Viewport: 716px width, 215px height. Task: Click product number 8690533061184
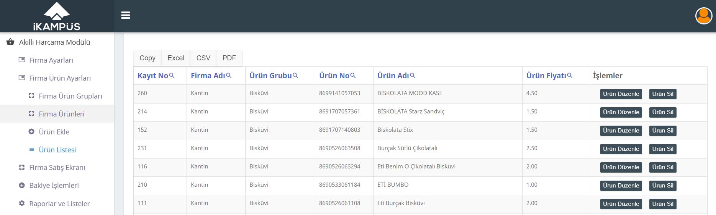pyautogui.click(x=339, y=185)
